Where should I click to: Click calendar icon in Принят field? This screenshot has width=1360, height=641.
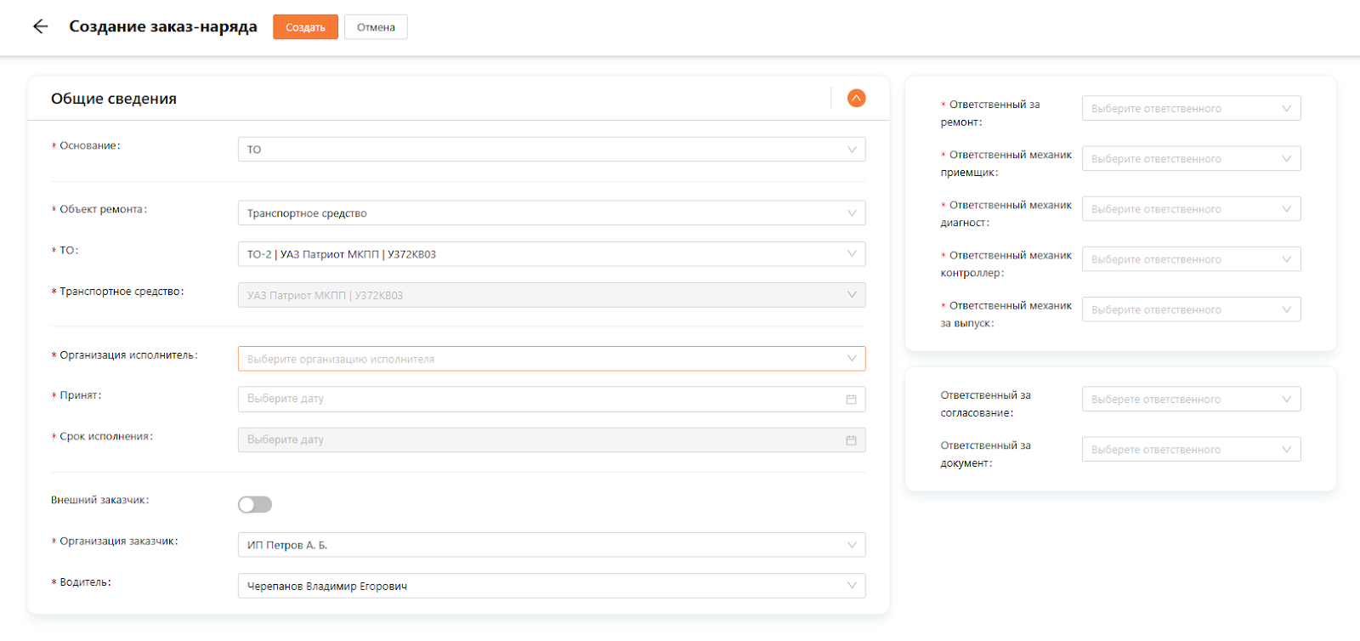(851, 400)
